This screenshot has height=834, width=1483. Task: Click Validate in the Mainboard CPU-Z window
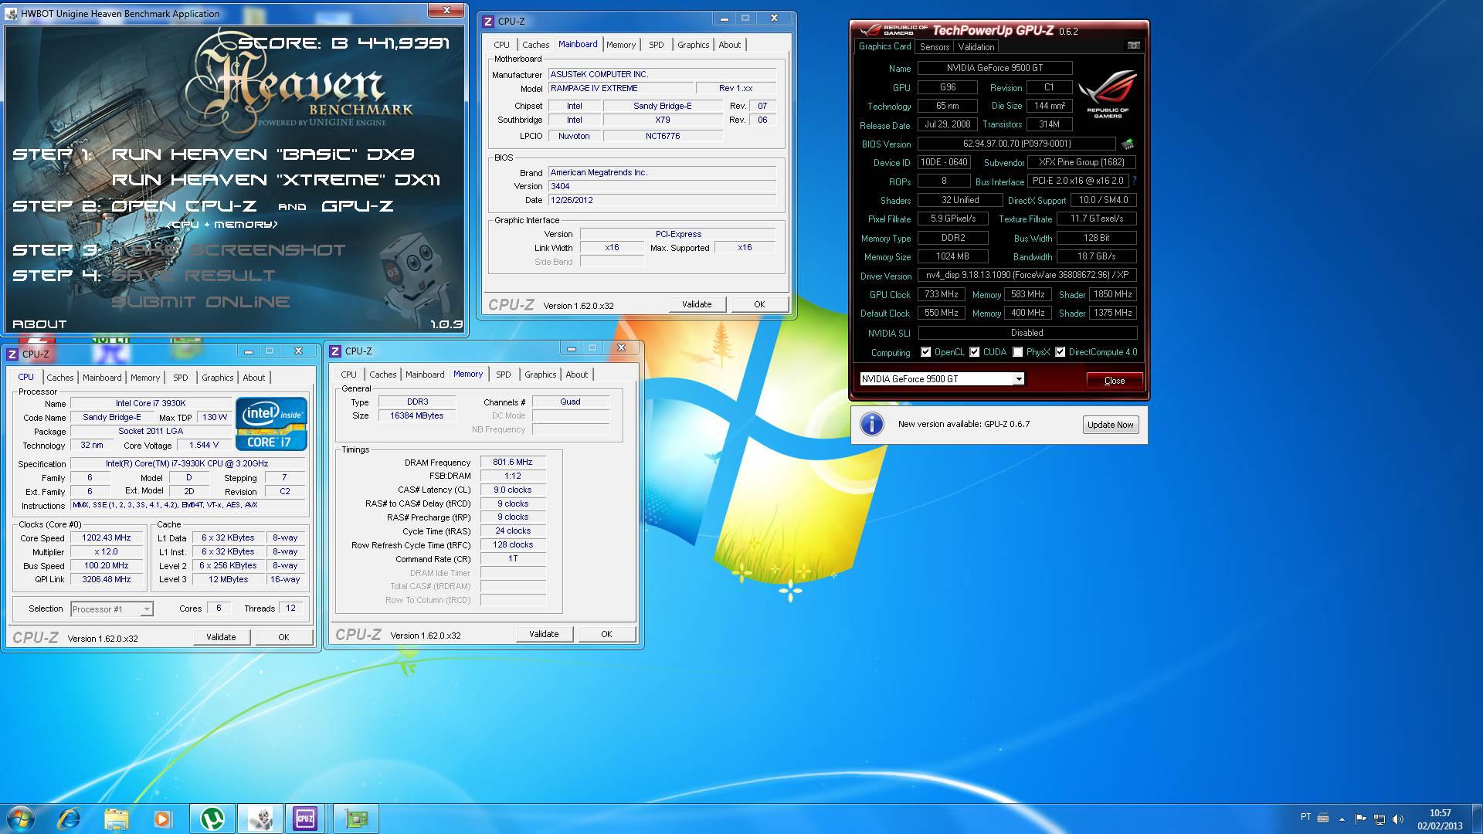tap(697, 304)
